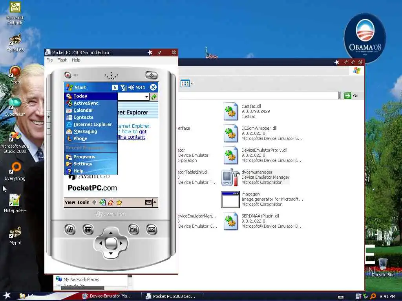Select Contacts in Start menu

coord(91,117)
